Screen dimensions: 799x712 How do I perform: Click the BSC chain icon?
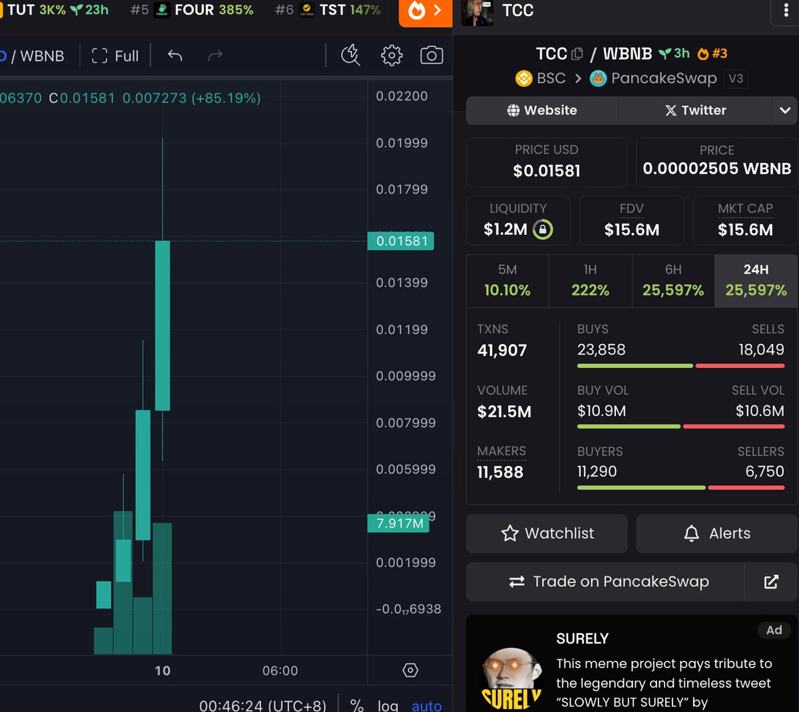524,79
